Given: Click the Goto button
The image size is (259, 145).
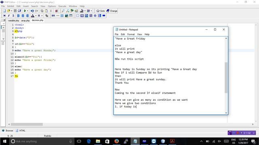Looking at the screenshot, I should 101,11.
